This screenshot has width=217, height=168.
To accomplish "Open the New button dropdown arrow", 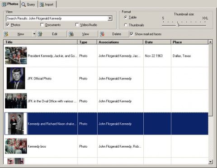I will click(34, 34).
